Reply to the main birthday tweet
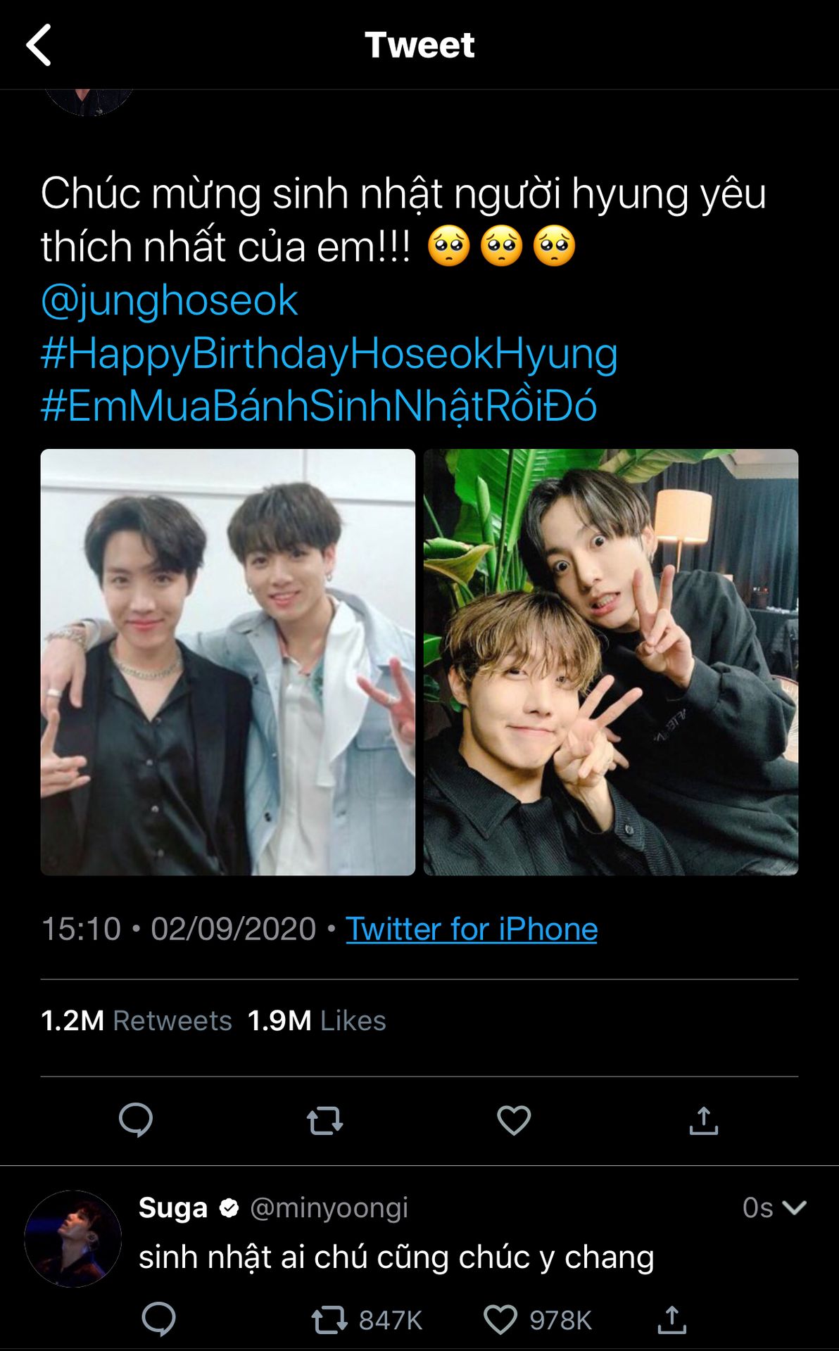This screenshot has height=1351, width=839. [136, 1120]
